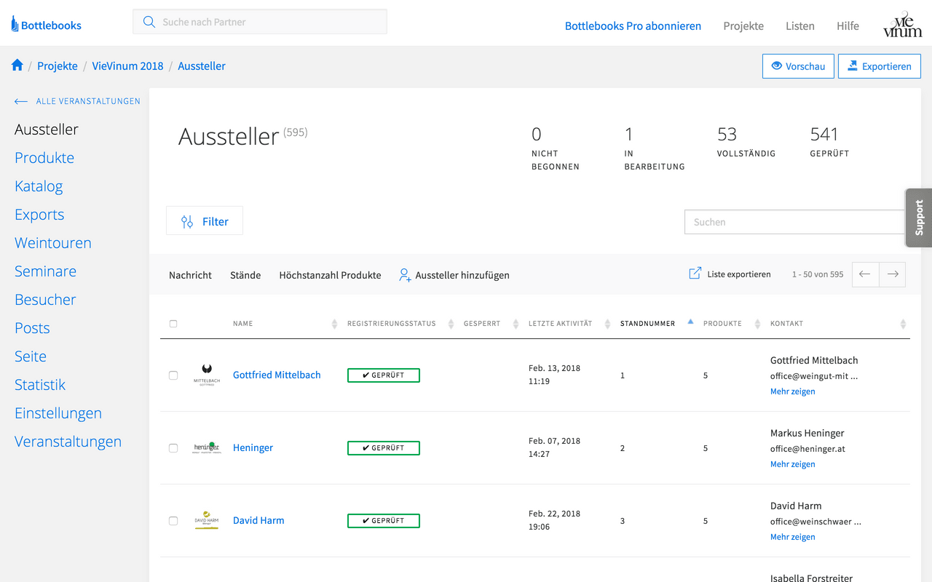Sort by Kontakt column arrows
932x582 pixels.
[x=903, y=324]
